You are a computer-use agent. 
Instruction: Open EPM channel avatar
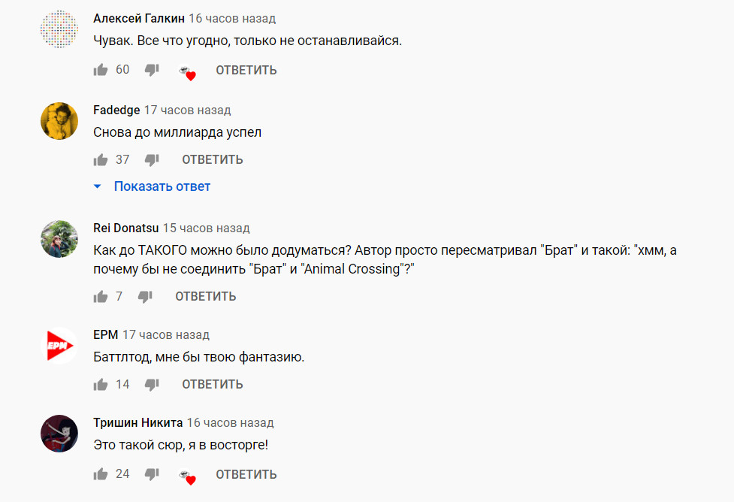coord(59,346)
